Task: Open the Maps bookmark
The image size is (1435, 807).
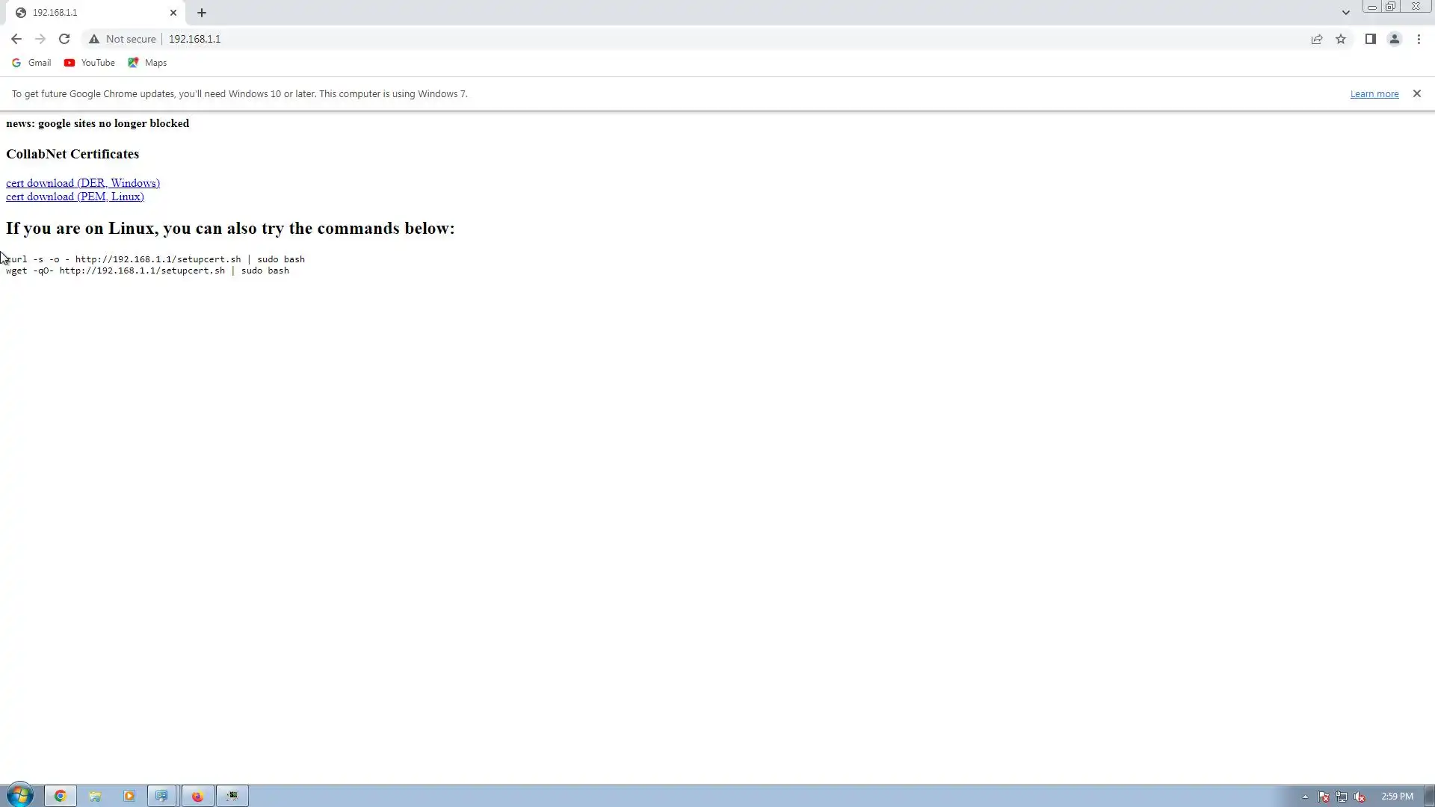Action: click(147, 63)
